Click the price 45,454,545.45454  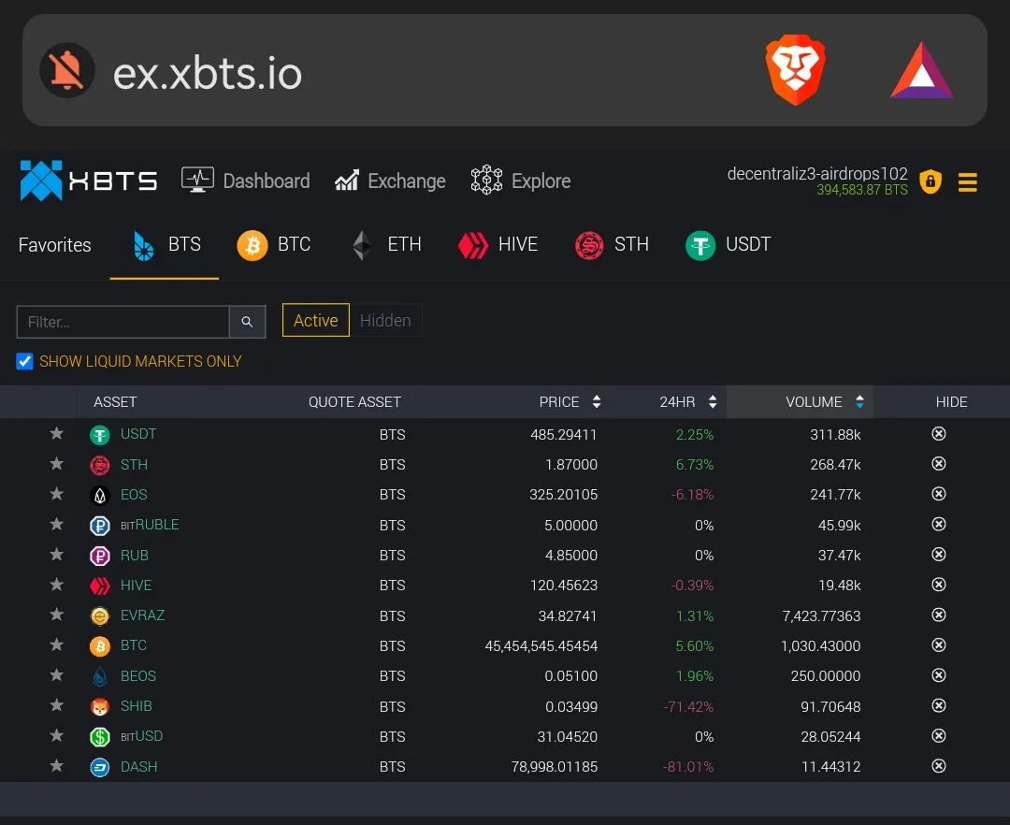[x=541, y=646]
